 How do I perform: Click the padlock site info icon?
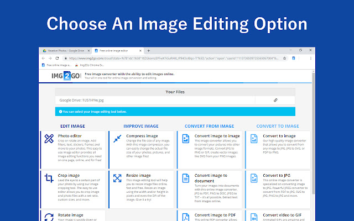pyautogui.click(x=65, y=58)
